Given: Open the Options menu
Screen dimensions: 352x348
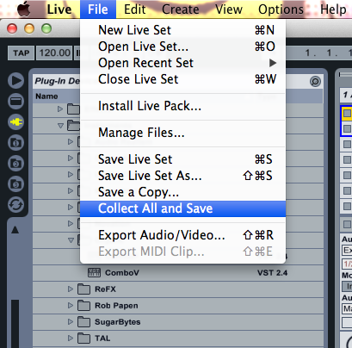Looking at the screenshot, I should (x=281, y=9).
